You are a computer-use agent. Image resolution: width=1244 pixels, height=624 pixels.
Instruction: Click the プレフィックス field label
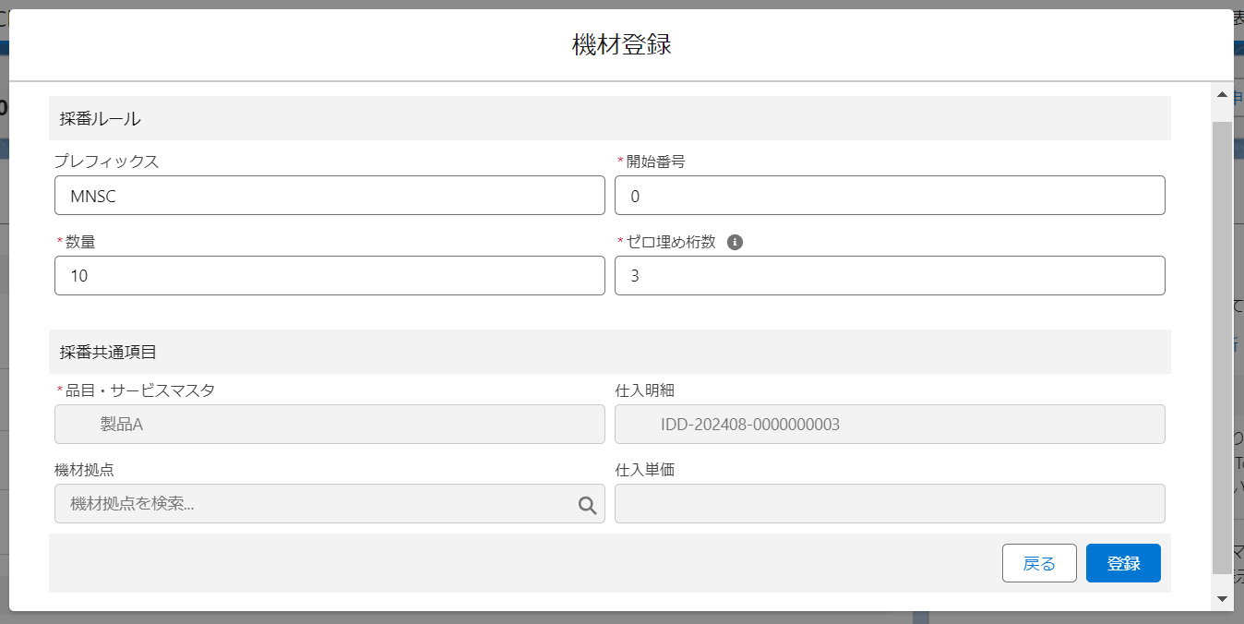(106, 162)
